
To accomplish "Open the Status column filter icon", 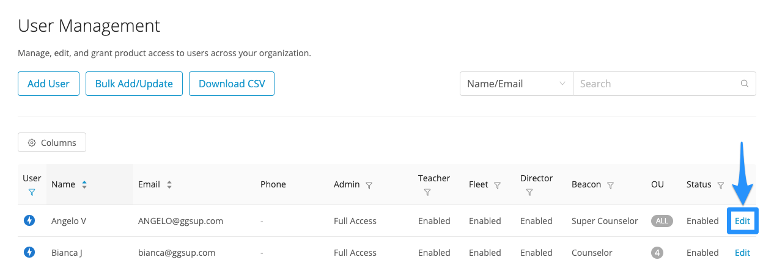I will 721,185.
